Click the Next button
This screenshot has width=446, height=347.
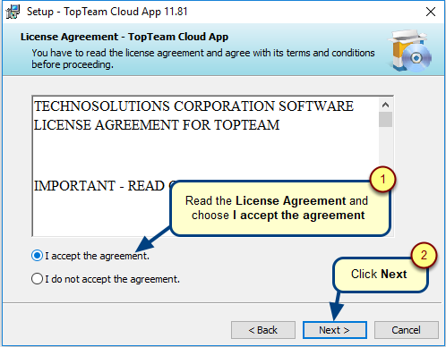335,330
